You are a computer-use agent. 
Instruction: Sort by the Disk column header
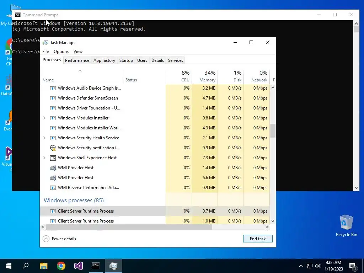(231, 77)
